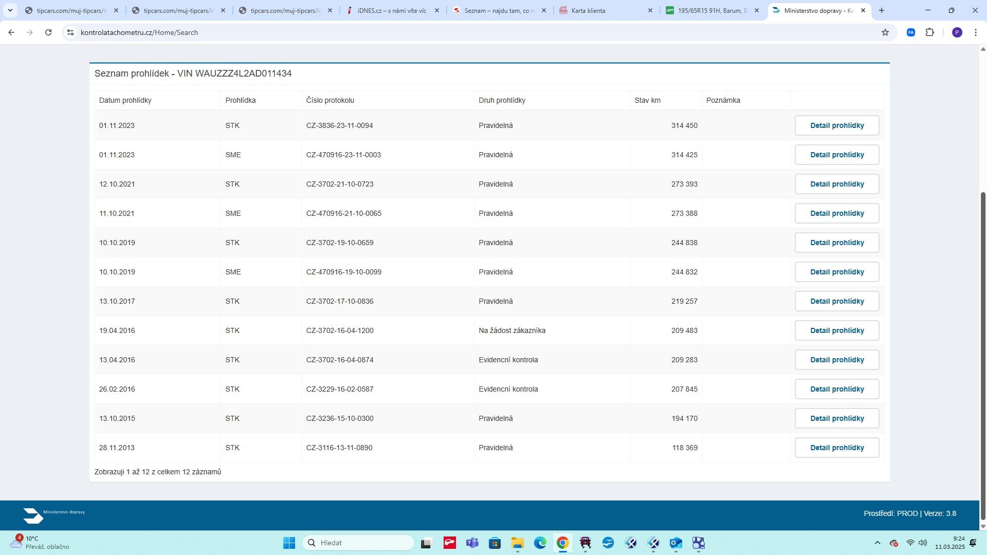Show hidden system tray icons
Image resolution: width=987 pixels, height=555 pixels.
click(878, 543)
